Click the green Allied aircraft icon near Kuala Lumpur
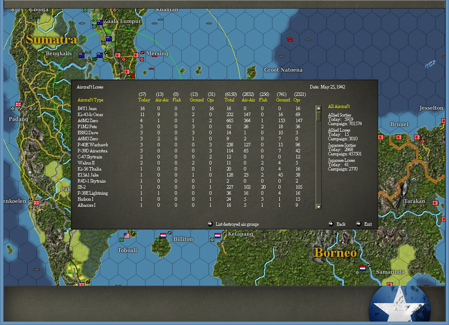Image resolution: width=449 pixels, height=325 pixels. pyautogui.click(x=106, y=20)
